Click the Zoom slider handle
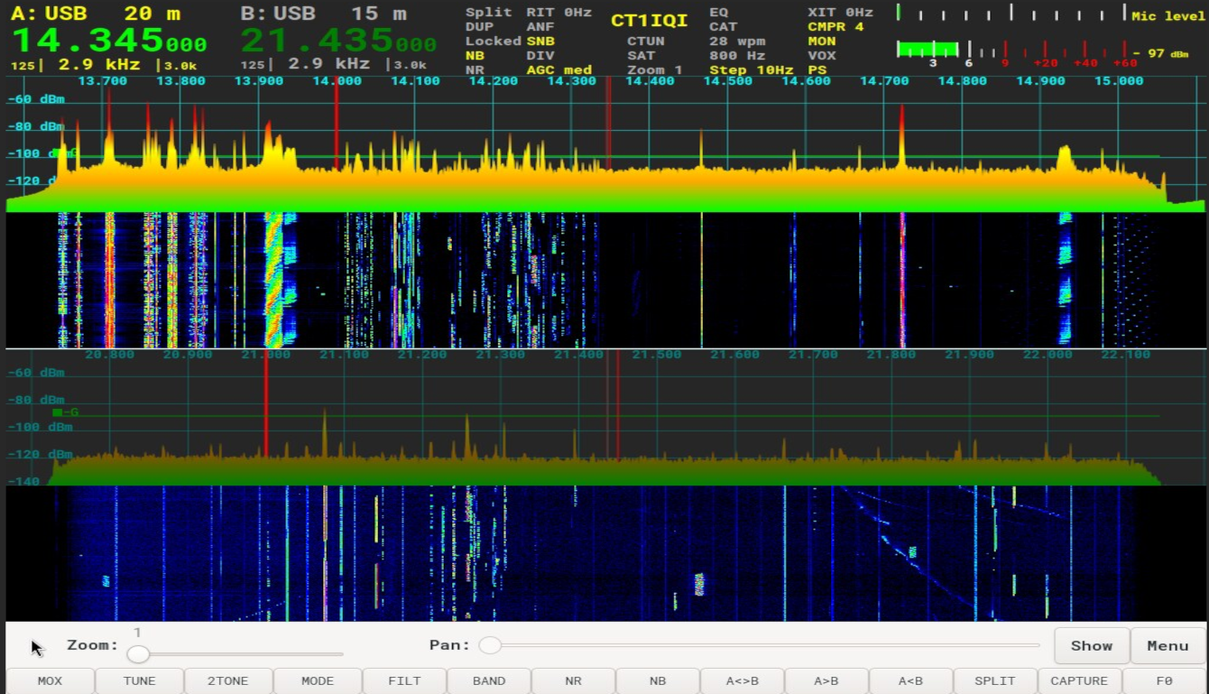The width and height of the screenshot is (1209, 694). [138, 653]
